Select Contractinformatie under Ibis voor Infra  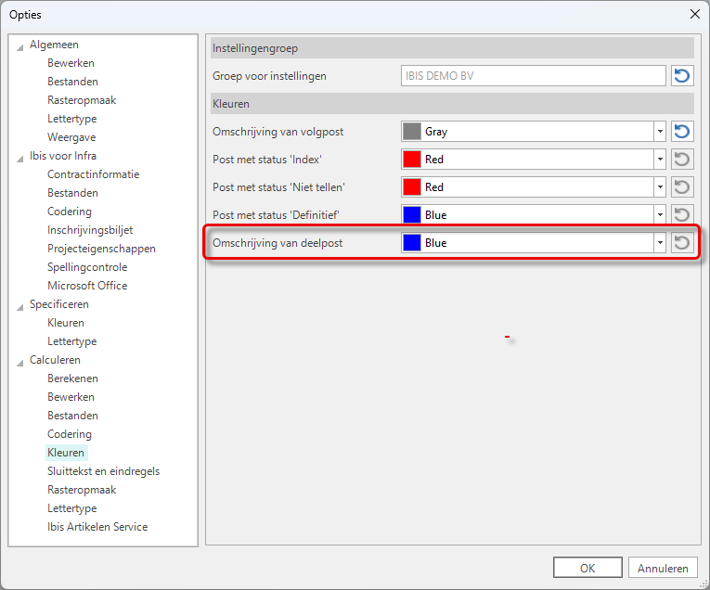click(93, 174)
